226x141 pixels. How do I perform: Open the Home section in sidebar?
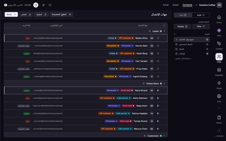(x=219, y=19)
